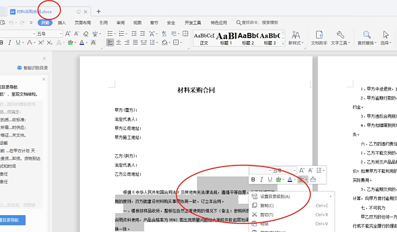
Task: Select center alignment in ribbon
Action: [x=118, y=43]
